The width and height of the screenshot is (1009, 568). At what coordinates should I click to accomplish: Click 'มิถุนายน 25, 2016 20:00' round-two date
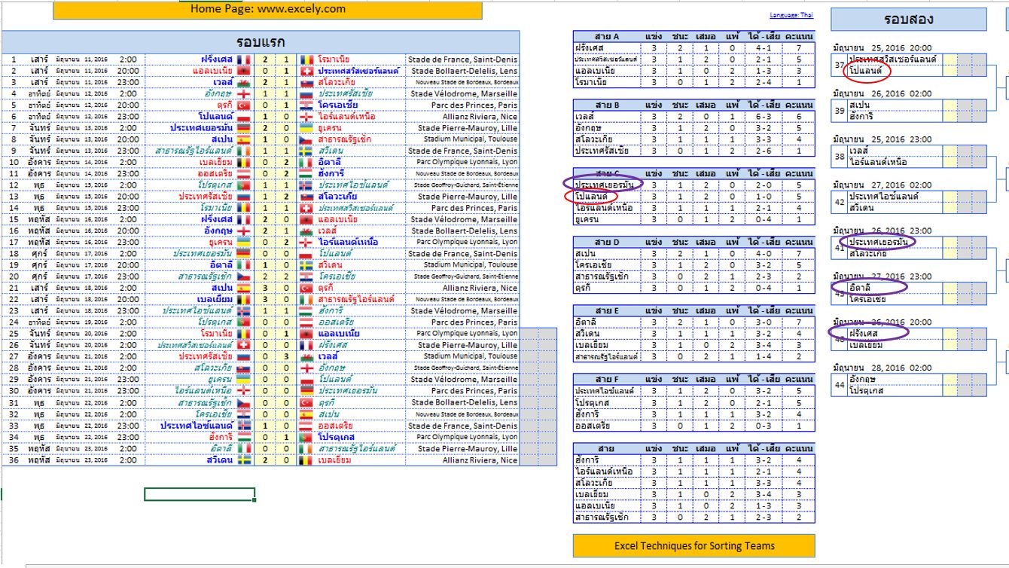tap(882, 48)
